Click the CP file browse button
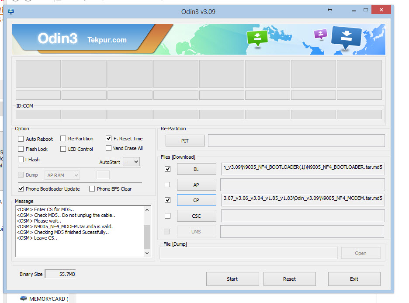Screen dimensions: 409x303 196,200
